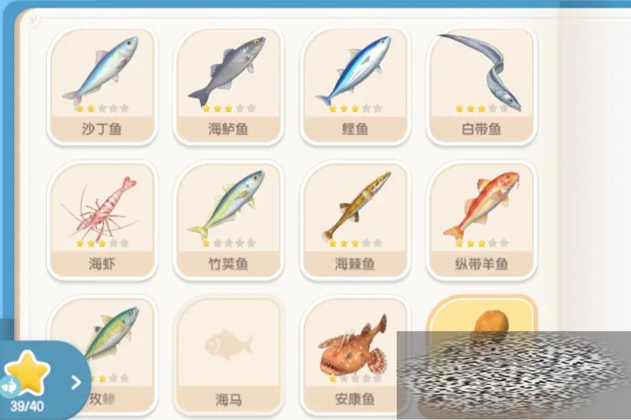631x420 pixels.
Task: Choose the 鲣鱼 bonito fish card
Action: click(x=355, y=86)
